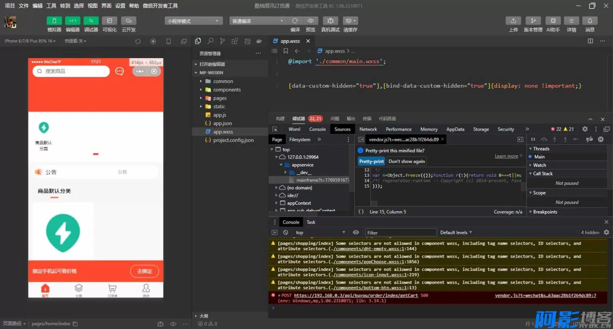Open DevTools settings gear icon
The height and width of the screenshot is (329, 613).
585,129
